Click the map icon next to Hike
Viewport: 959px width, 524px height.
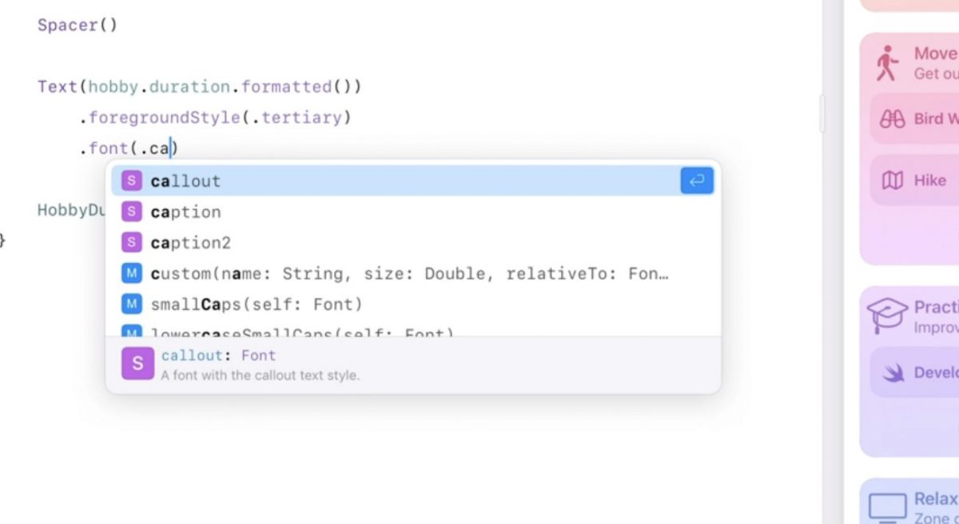[892, 181]
